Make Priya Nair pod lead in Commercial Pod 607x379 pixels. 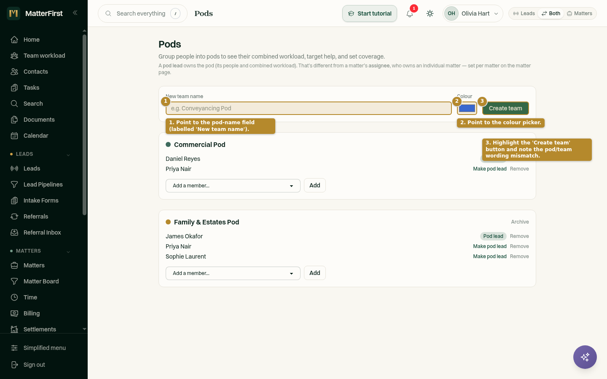[490, 169]
